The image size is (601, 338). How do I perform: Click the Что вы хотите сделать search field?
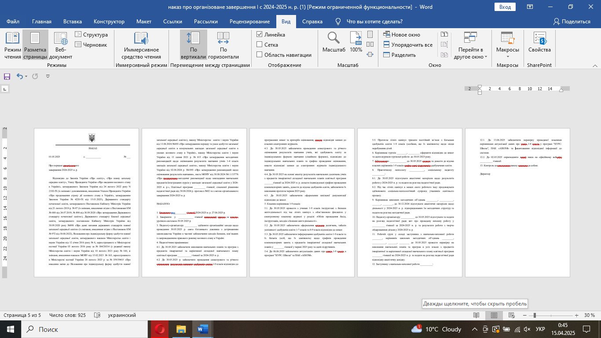374,21
